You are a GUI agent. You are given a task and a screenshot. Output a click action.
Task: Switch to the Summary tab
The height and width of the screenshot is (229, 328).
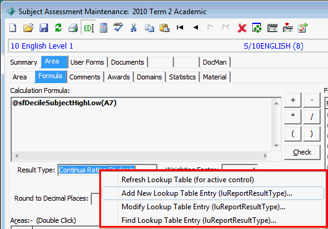(23, 62)
